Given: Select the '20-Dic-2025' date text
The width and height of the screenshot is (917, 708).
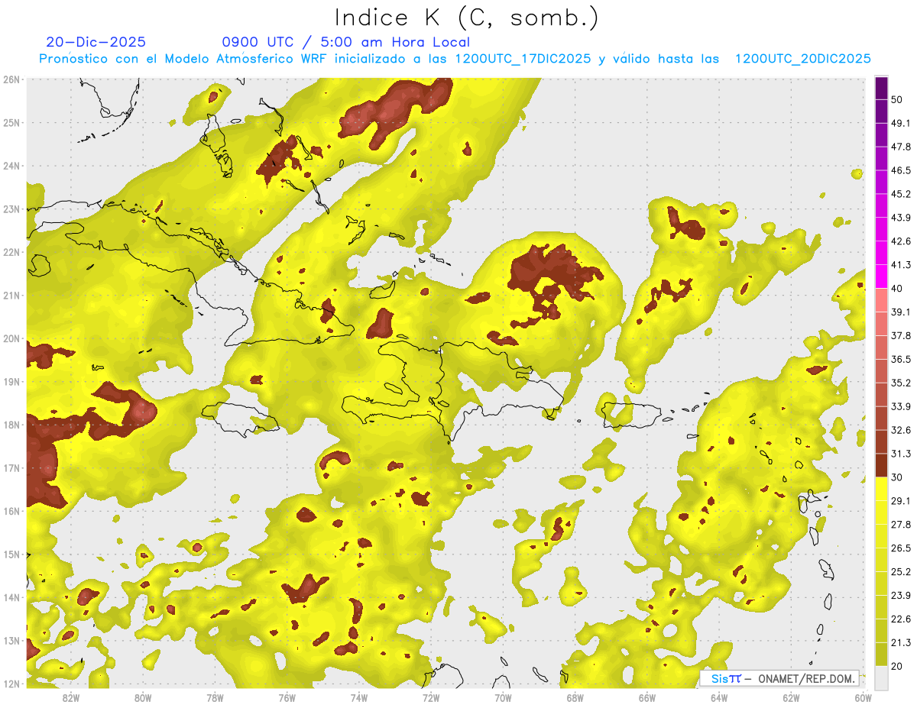Looking at the screenshot, I should (96, 42).
